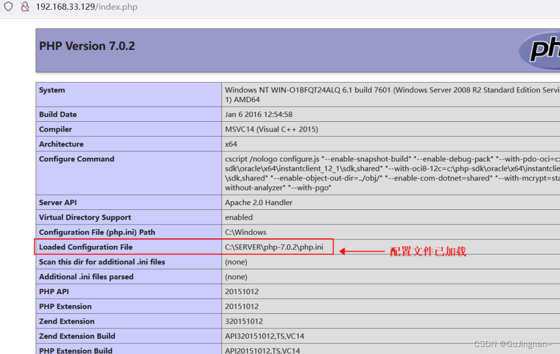Click the Configure Command cell

click(x=381, y=173)
